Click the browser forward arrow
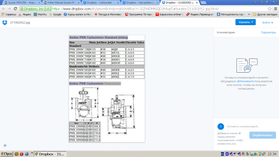Image resolution: width=279 pixels, height=157 pixels. 9,9
